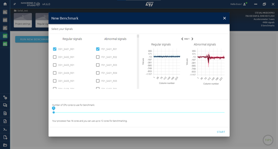Select the DM sidebar icon

coord(5,20)
